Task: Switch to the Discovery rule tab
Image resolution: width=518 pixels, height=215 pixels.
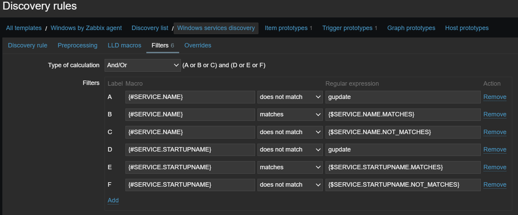Action: click(28, 45)
